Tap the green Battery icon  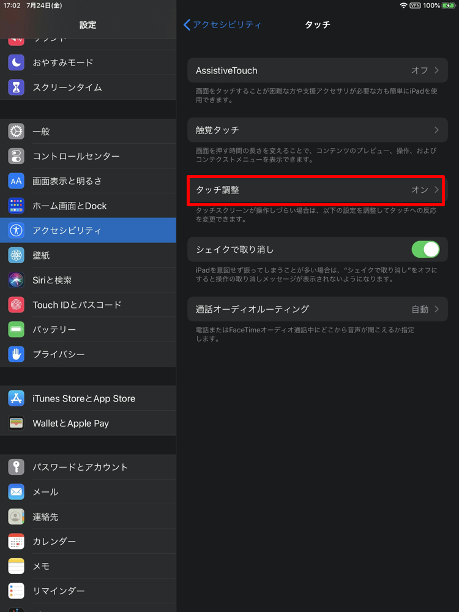16,329
